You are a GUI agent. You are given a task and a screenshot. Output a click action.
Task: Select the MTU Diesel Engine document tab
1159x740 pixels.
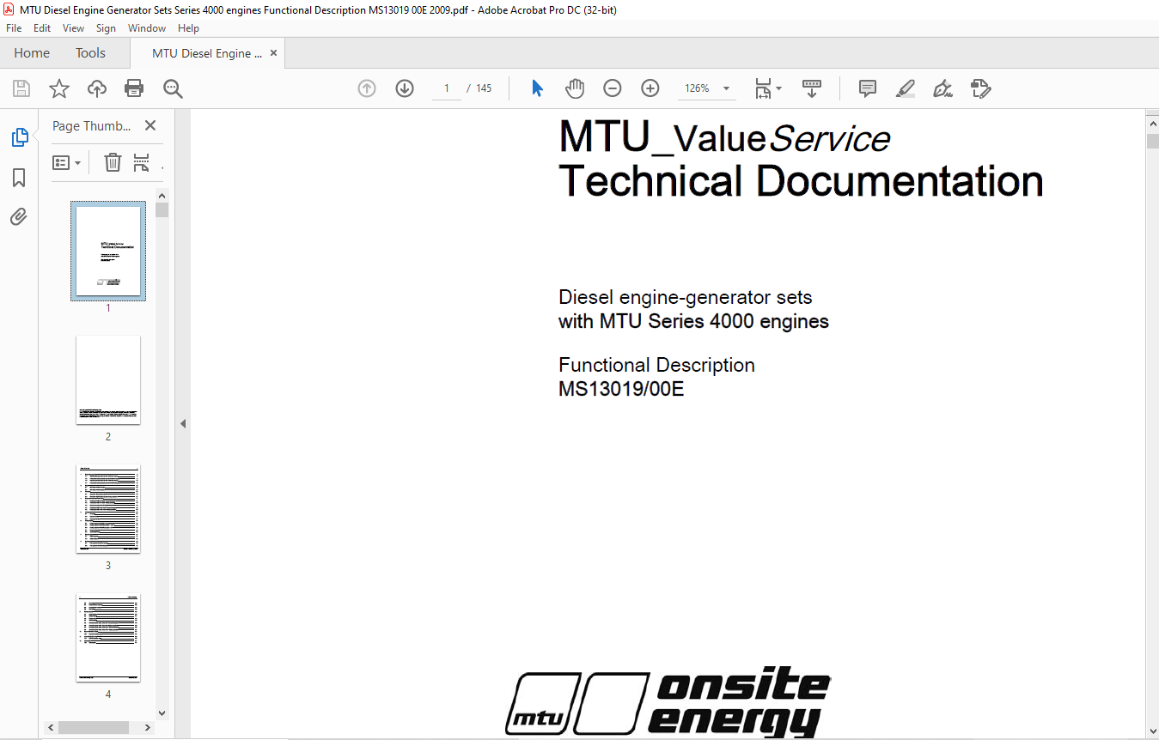[207, 53]
